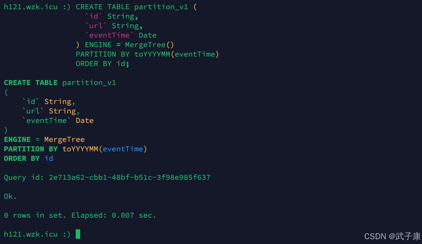Click the bold ORDER BY keyword

(22, 159)
